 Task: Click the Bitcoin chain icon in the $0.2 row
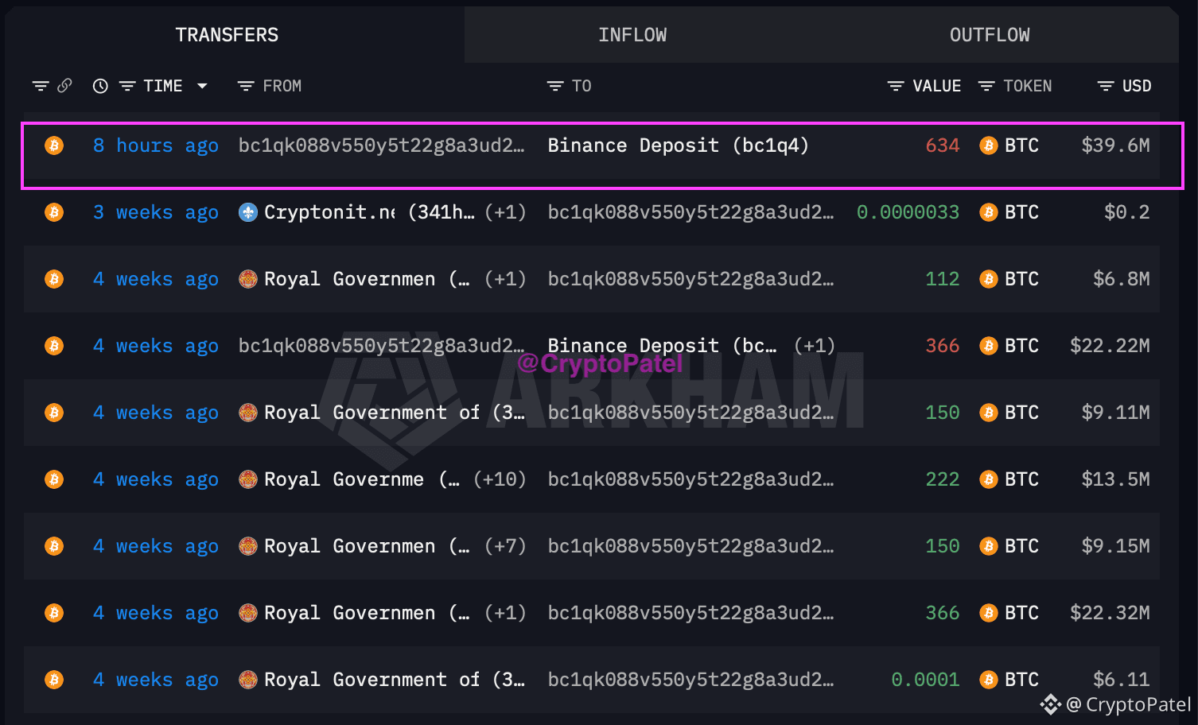coord(54,212)
